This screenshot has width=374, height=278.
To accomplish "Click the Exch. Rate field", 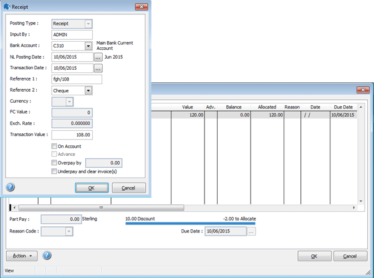I will click(x=72, y=123).
